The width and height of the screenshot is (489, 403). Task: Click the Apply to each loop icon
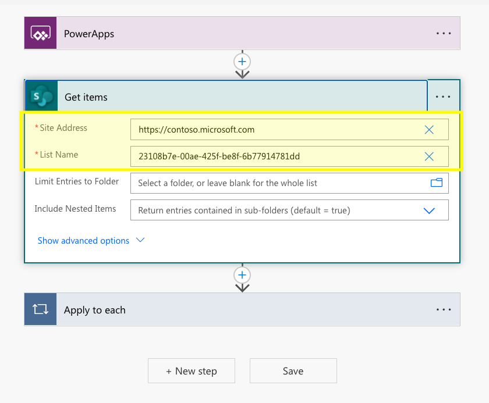40,309
